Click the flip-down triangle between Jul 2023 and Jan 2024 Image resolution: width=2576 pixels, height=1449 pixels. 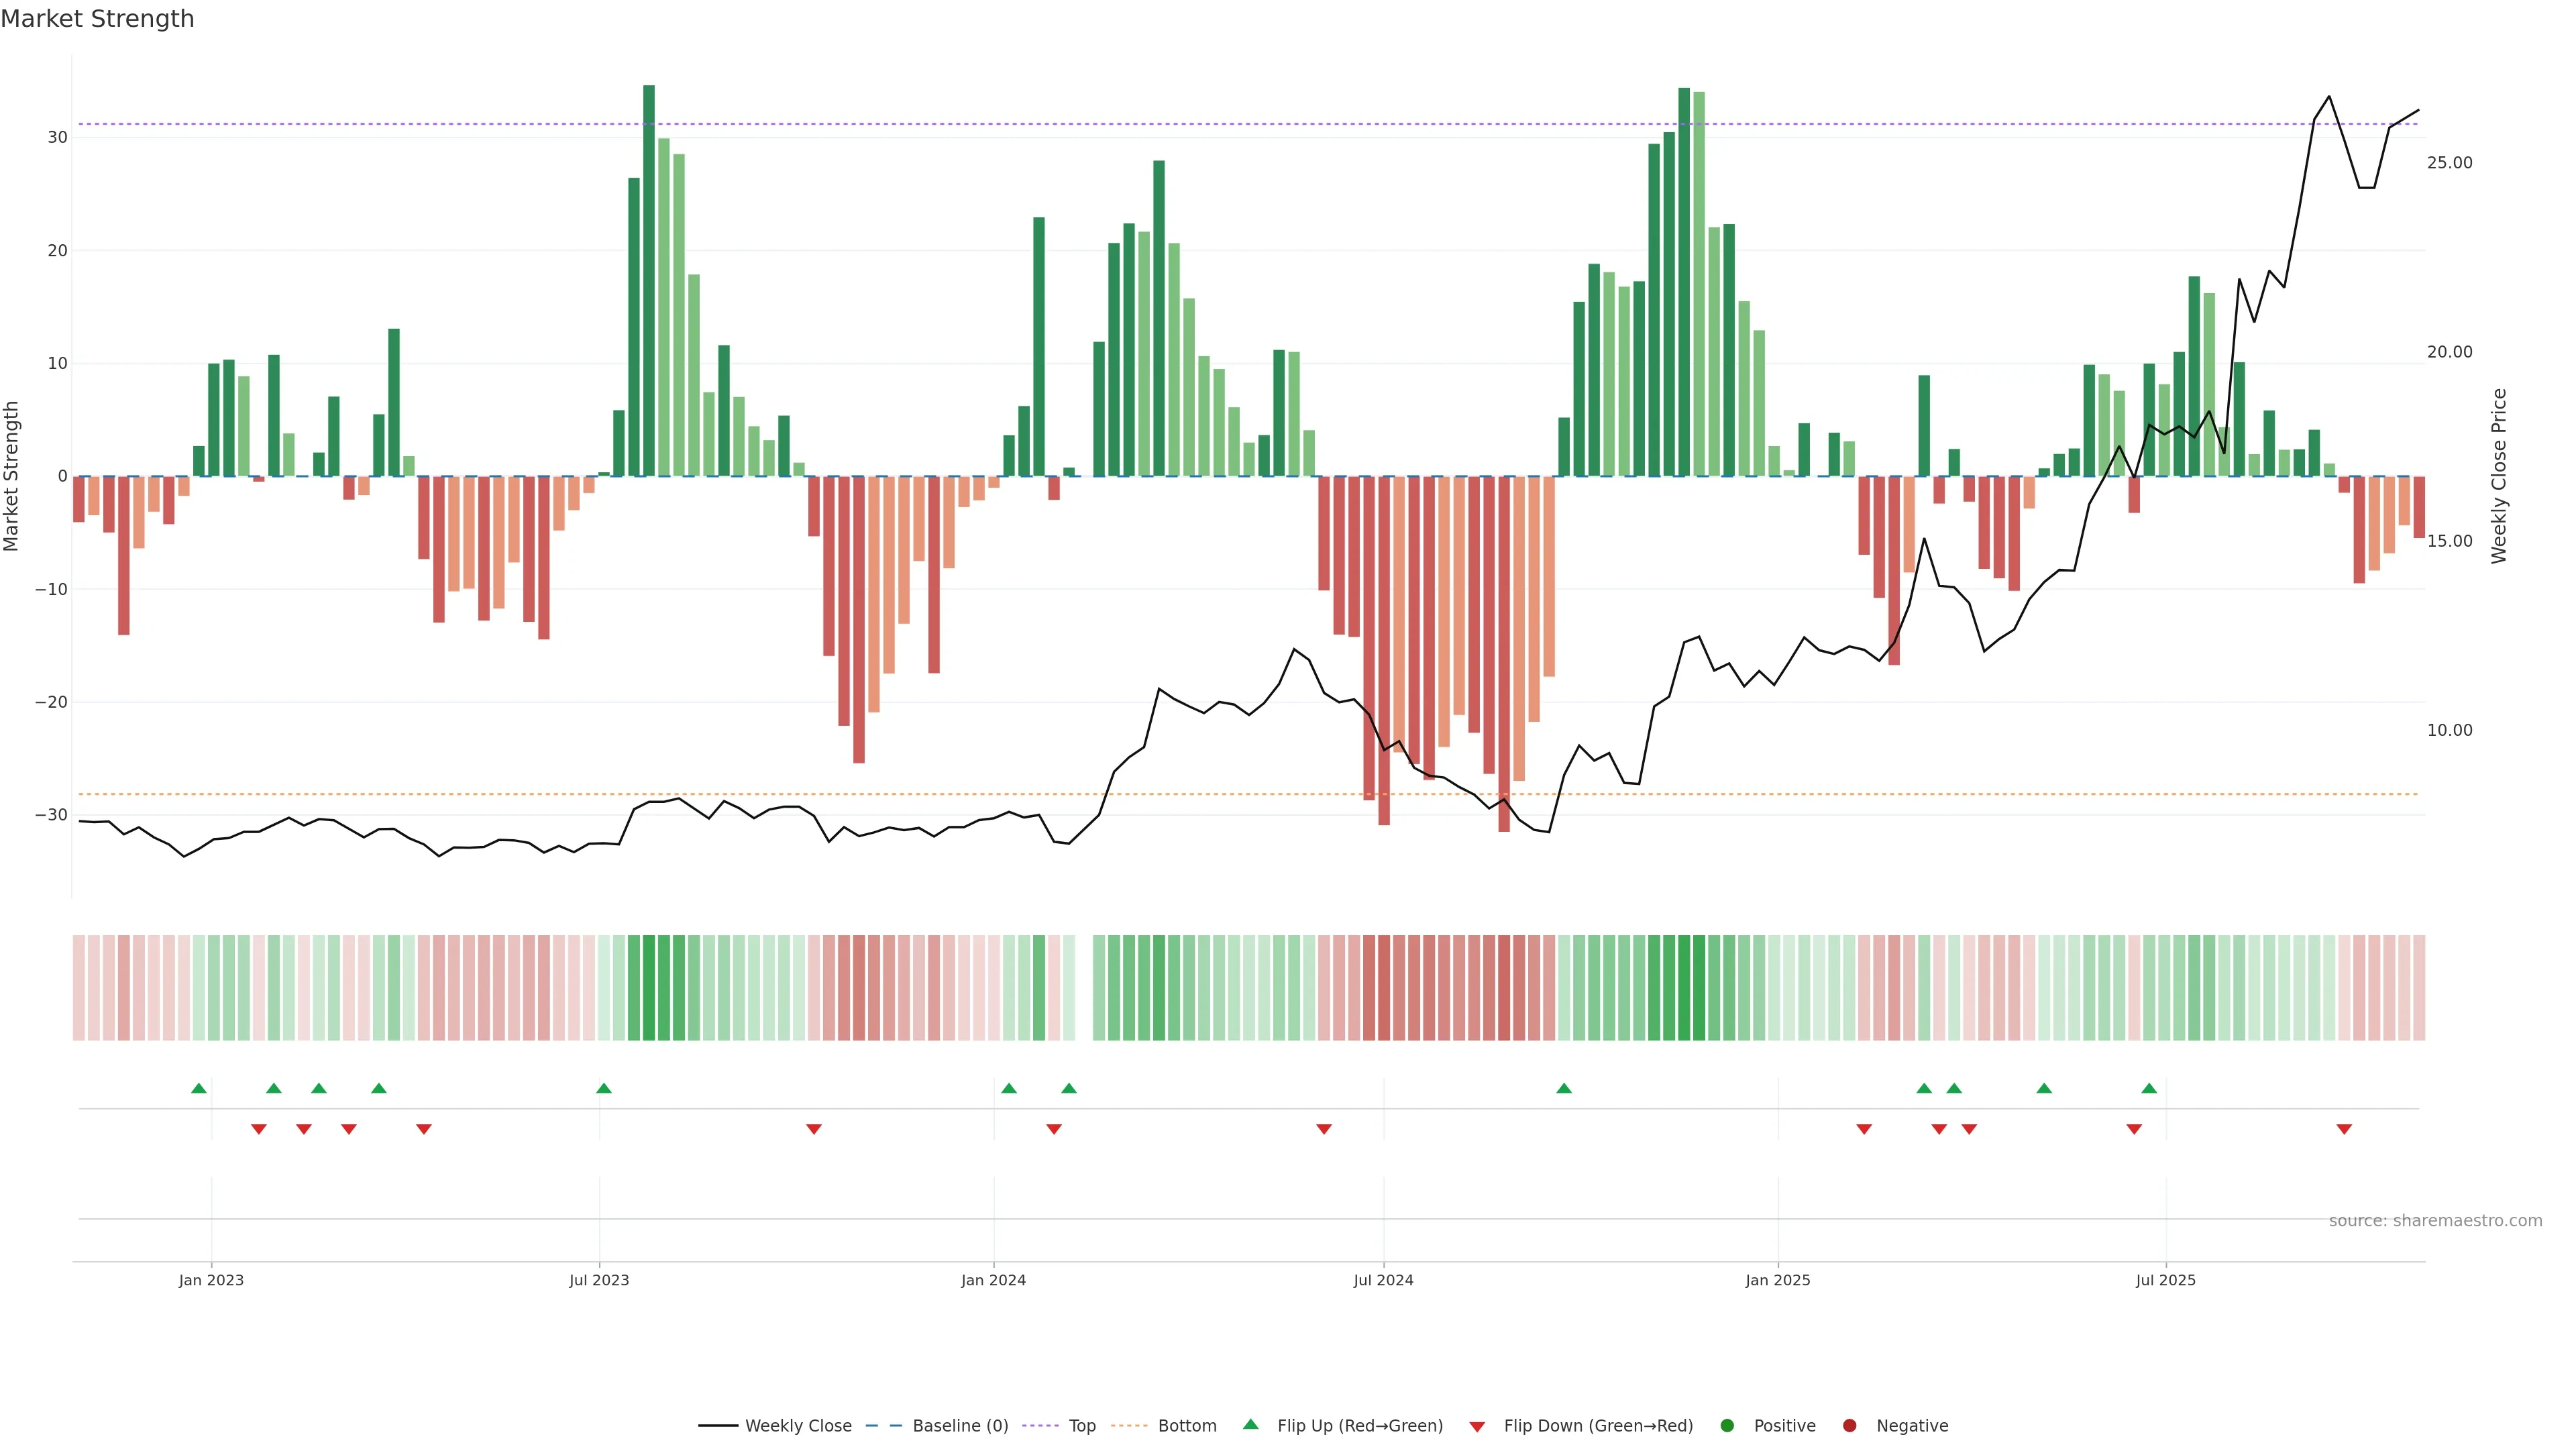pos(814,1129)
